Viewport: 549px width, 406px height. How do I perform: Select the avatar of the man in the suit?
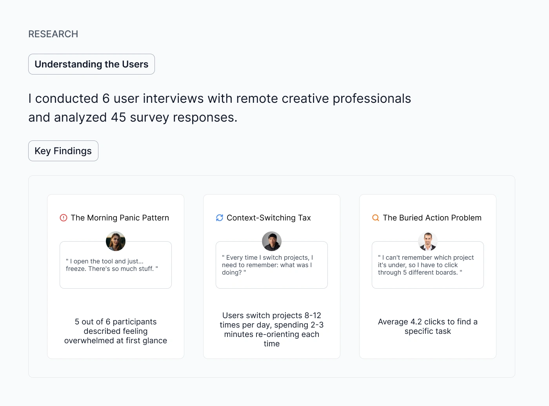428,241
